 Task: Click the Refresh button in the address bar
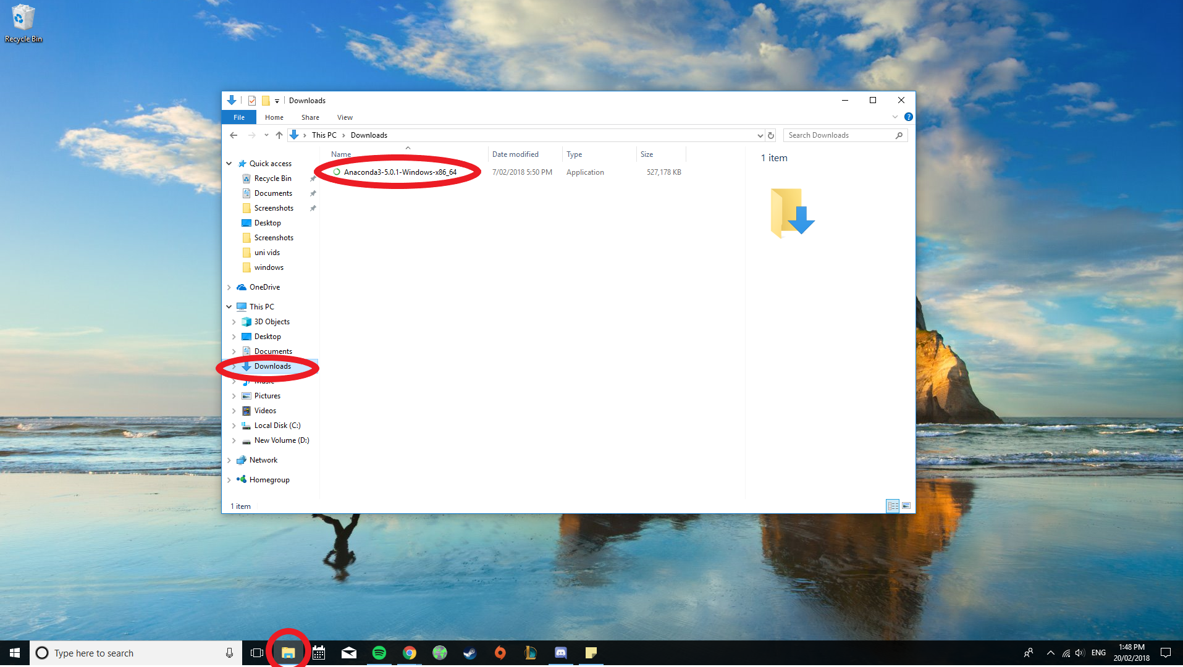771,135
